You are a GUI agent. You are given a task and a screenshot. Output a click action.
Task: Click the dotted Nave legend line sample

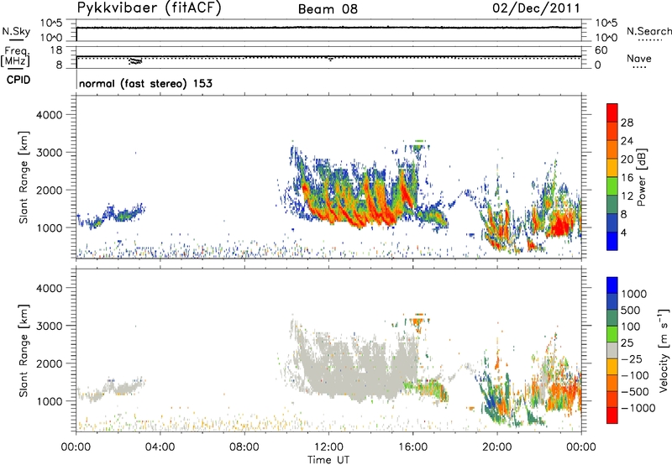pos(640,67)
